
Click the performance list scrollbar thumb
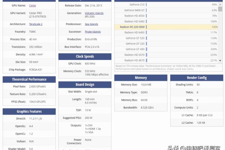pyautogui.click(x=220, y=9)
